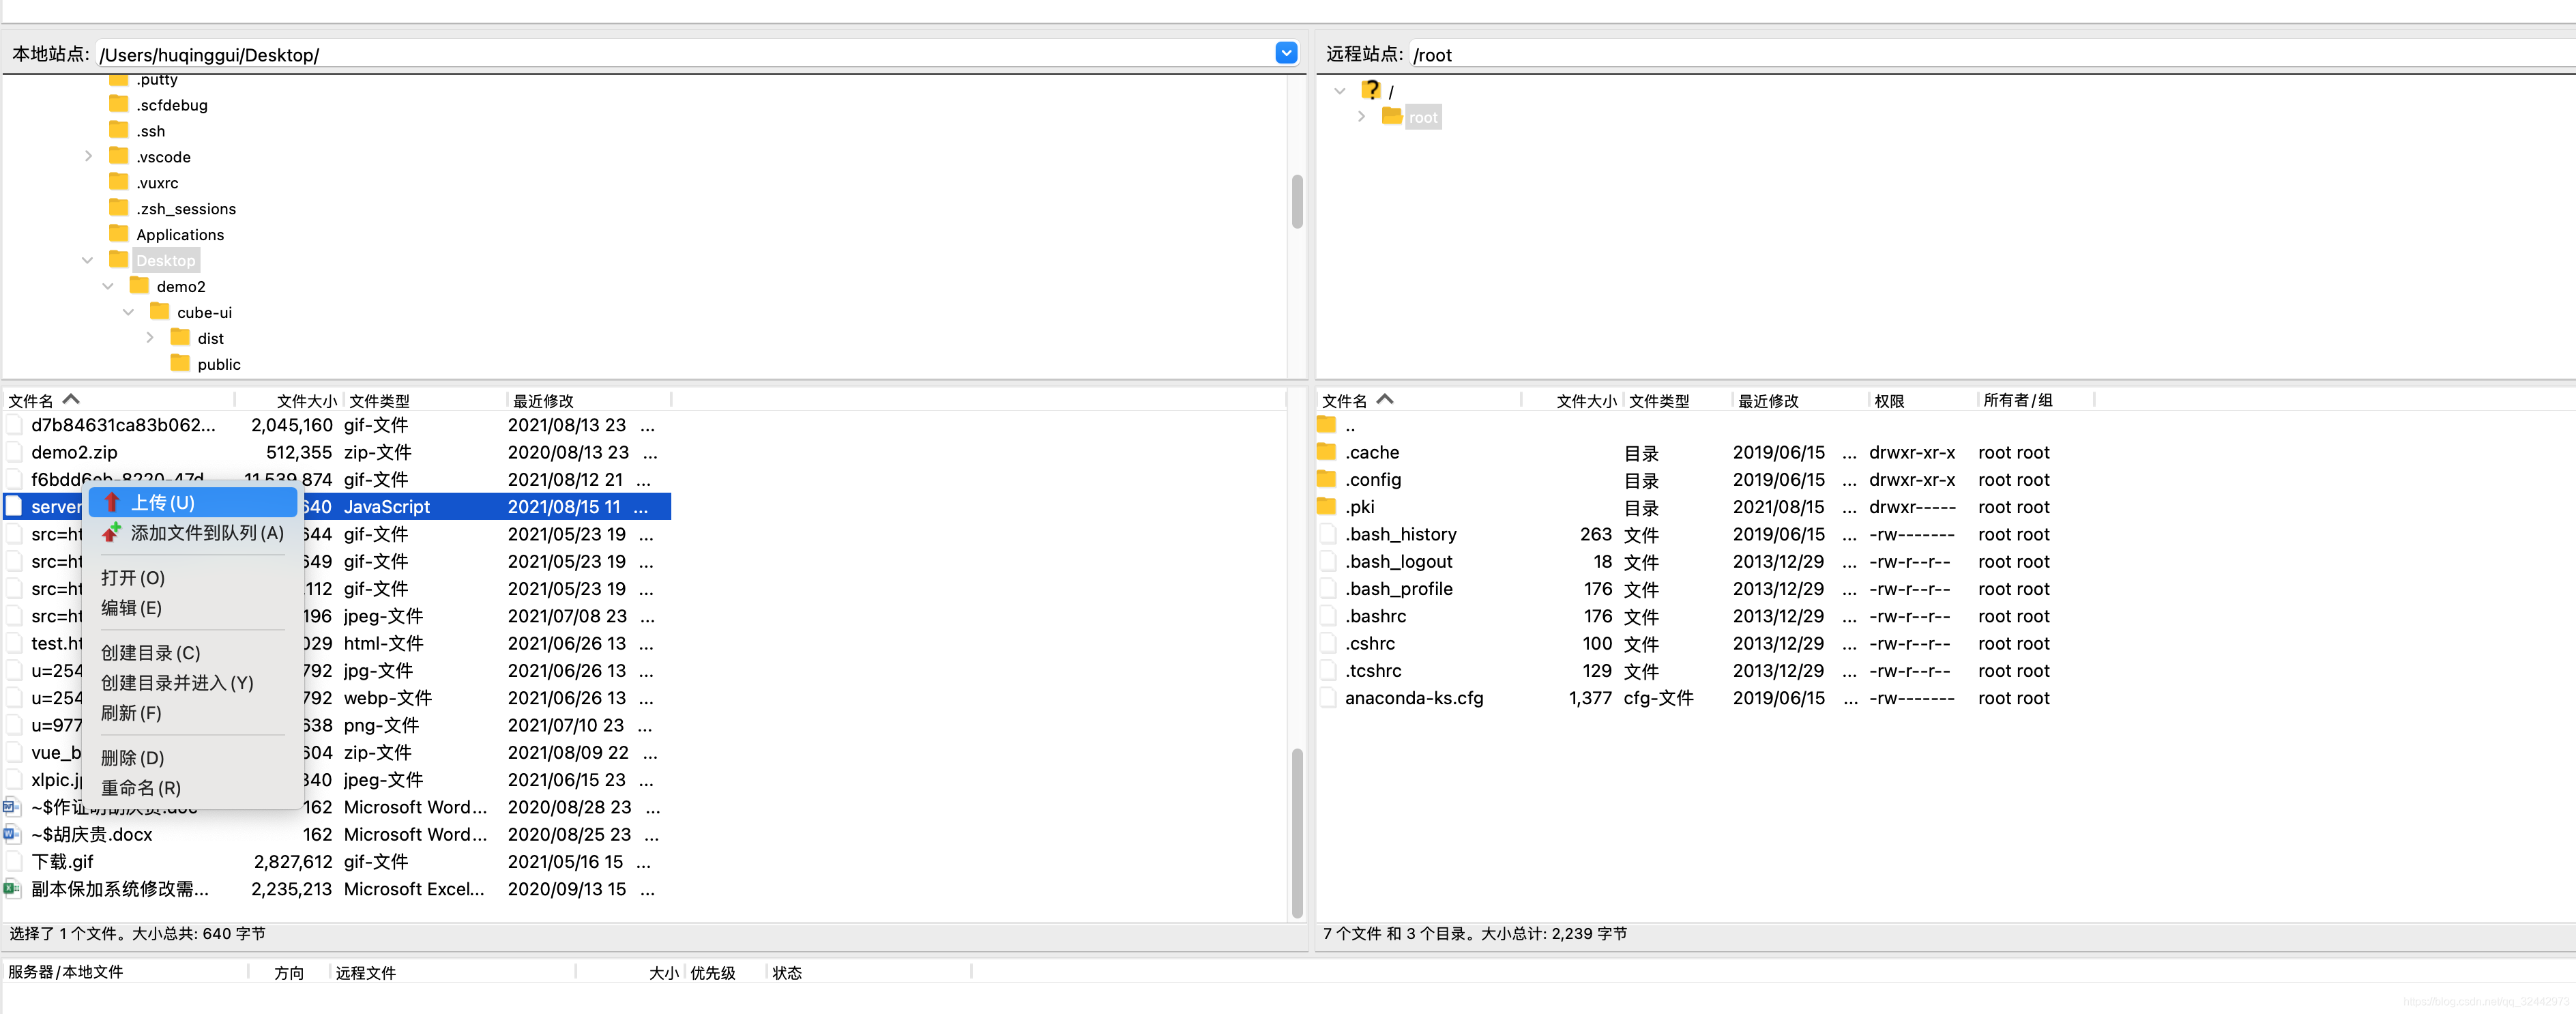Select the d7b84631ca83b062 gif file row
This screenshot has height=1014, width=2576.
tap(337, 425)
